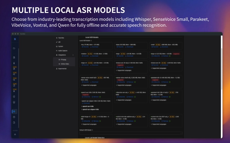
Task: Expand Supported Languages under parakeet-tdt-v3-int8
Action: coord(158,85)
